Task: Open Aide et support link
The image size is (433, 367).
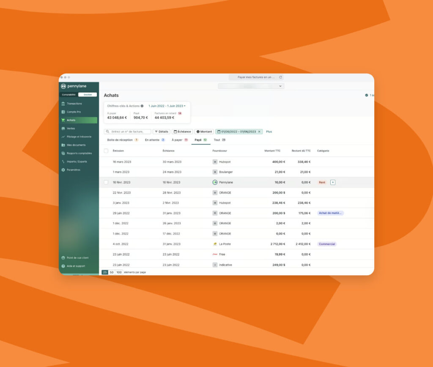Action: pyautogui.click(x=76, y=266)
